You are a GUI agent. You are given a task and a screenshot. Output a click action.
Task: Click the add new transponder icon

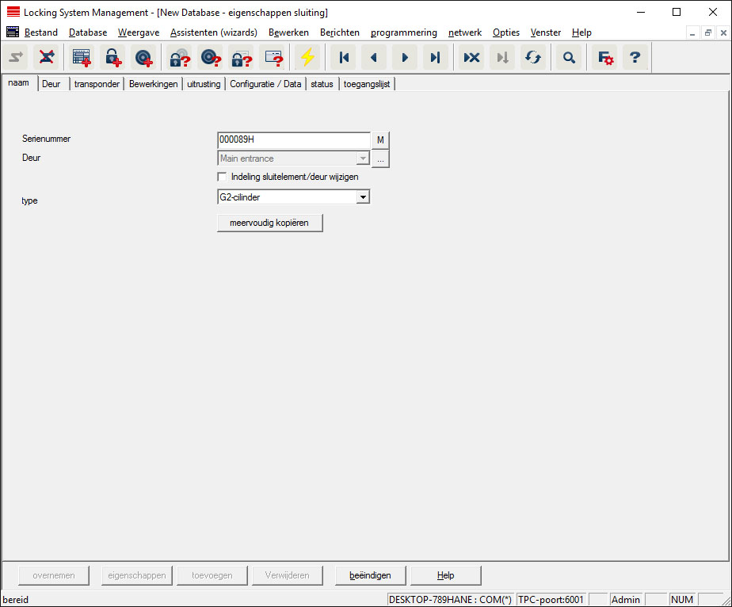143,58
